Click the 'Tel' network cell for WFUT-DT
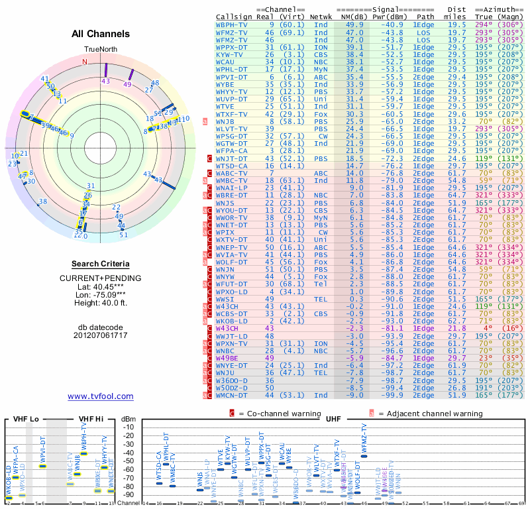Image resolution: width=530 pixels, height=509 pixels. click(321, 284)
